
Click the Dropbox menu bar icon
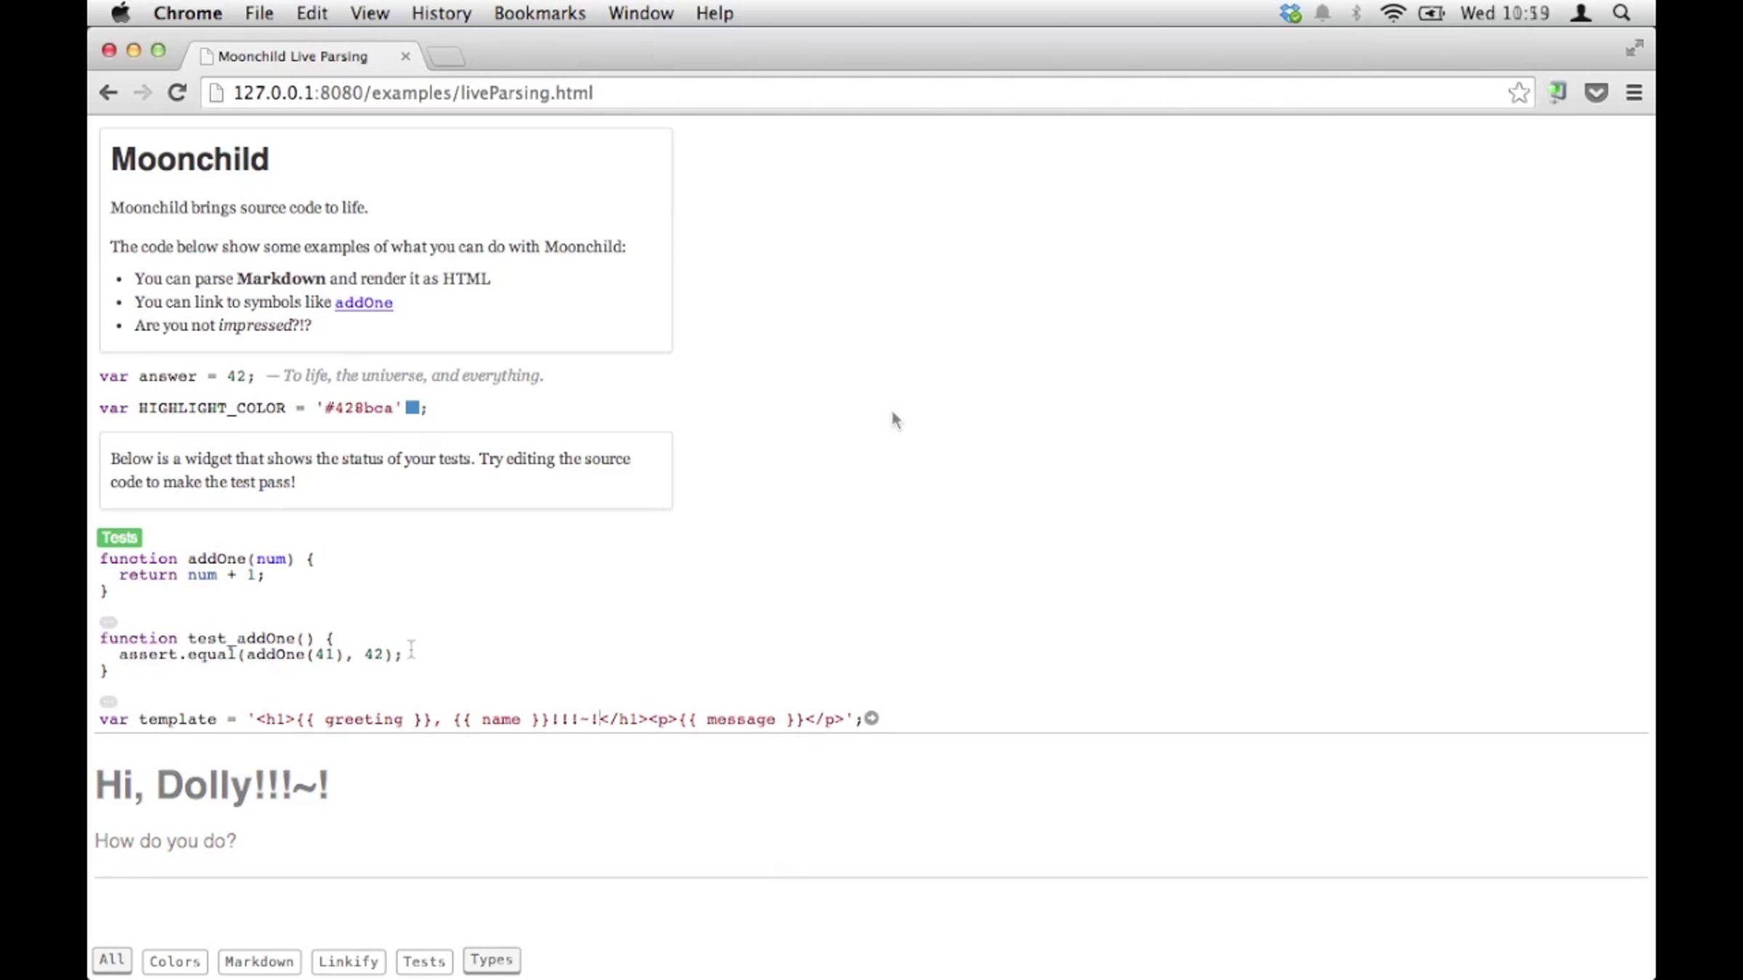click(x=1291, y=13)
